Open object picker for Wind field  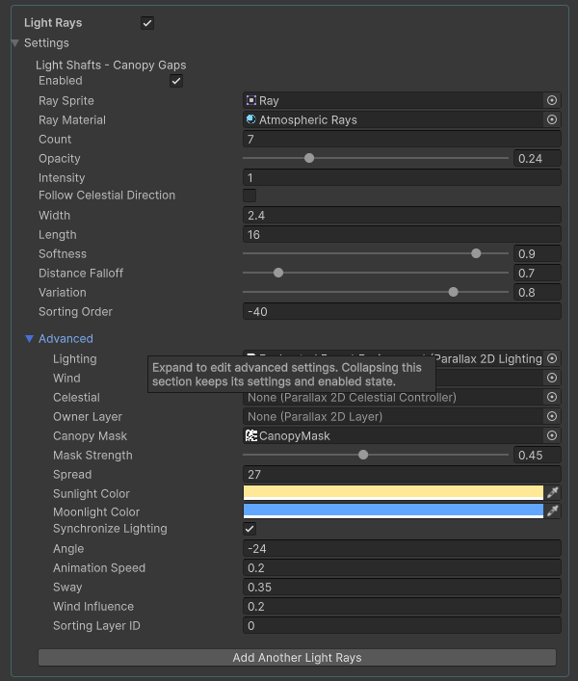pos(552,378)
